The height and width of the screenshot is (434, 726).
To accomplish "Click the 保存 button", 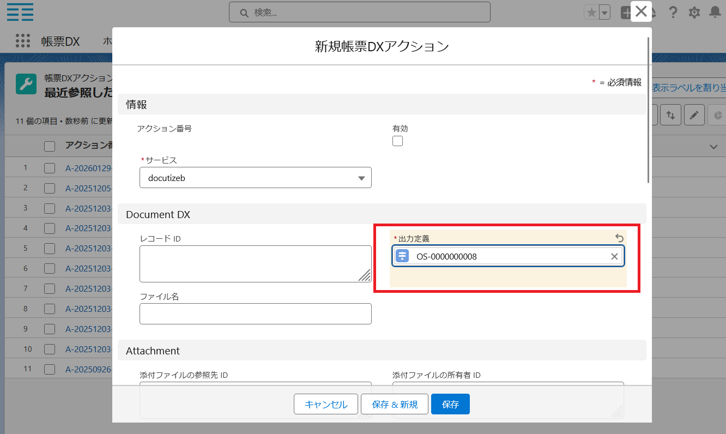I will pyautogui.click(x=450, y=404).
